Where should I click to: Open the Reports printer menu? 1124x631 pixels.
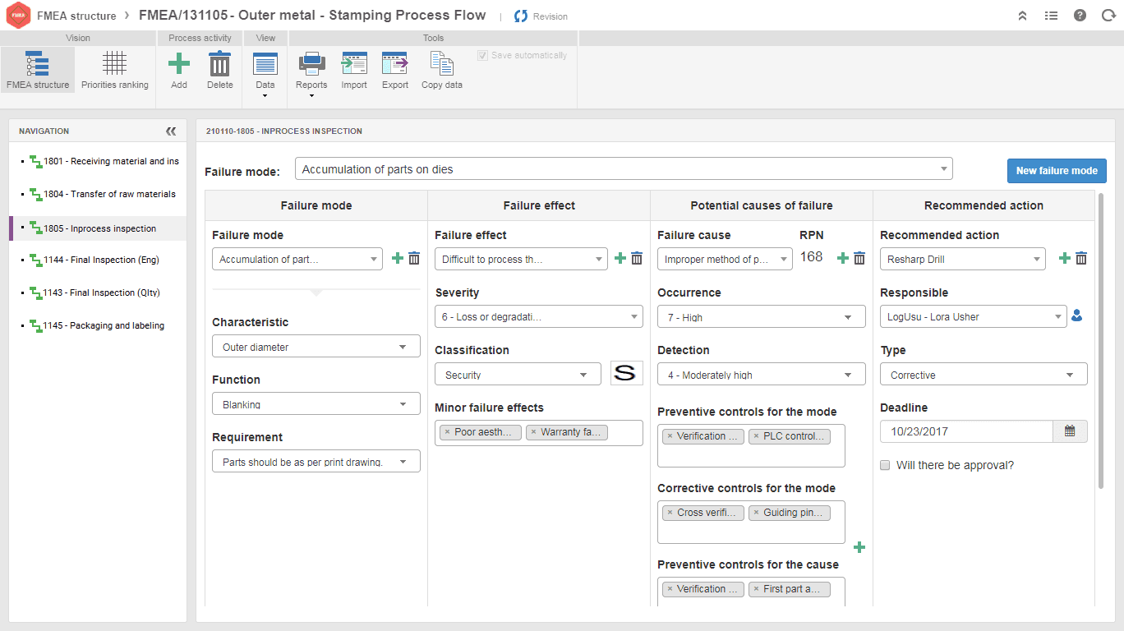pyautogui.click(x=311, y=75)
